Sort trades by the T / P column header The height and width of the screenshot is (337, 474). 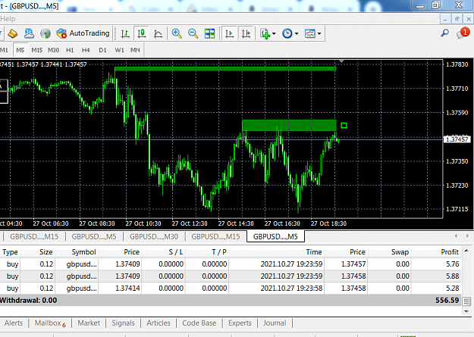click(207, 252)
